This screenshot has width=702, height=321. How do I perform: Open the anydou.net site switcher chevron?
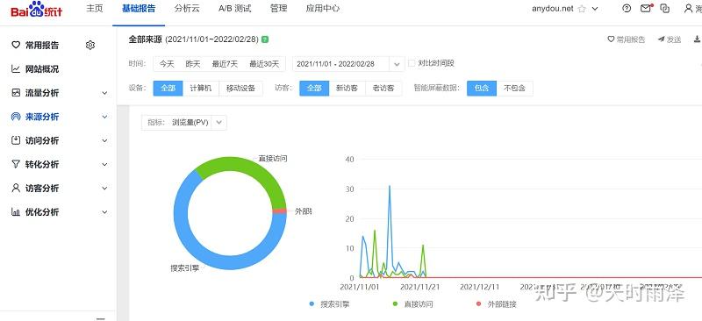595,9
